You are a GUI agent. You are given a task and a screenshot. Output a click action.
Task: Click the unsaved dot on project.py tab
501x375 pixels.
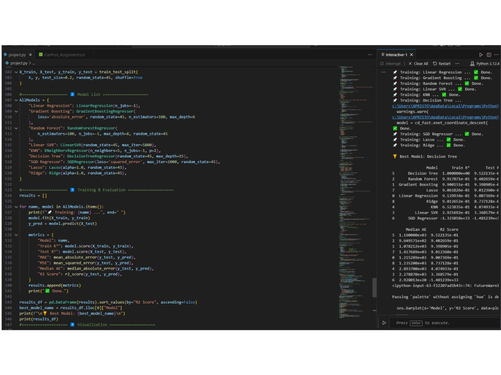point(31,54)
